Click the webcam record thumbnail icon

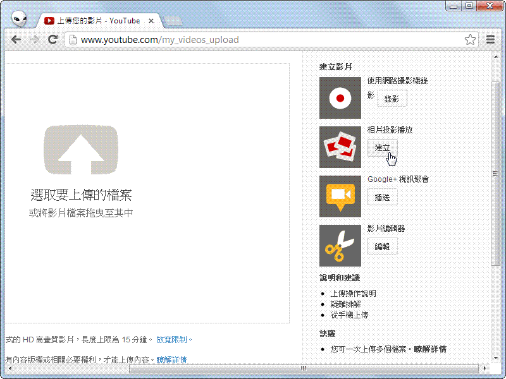(340, 98)
